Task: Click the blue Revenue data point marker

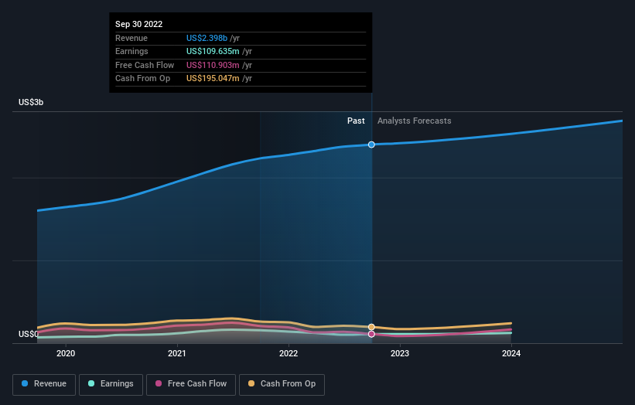Action: pos(371,145)
